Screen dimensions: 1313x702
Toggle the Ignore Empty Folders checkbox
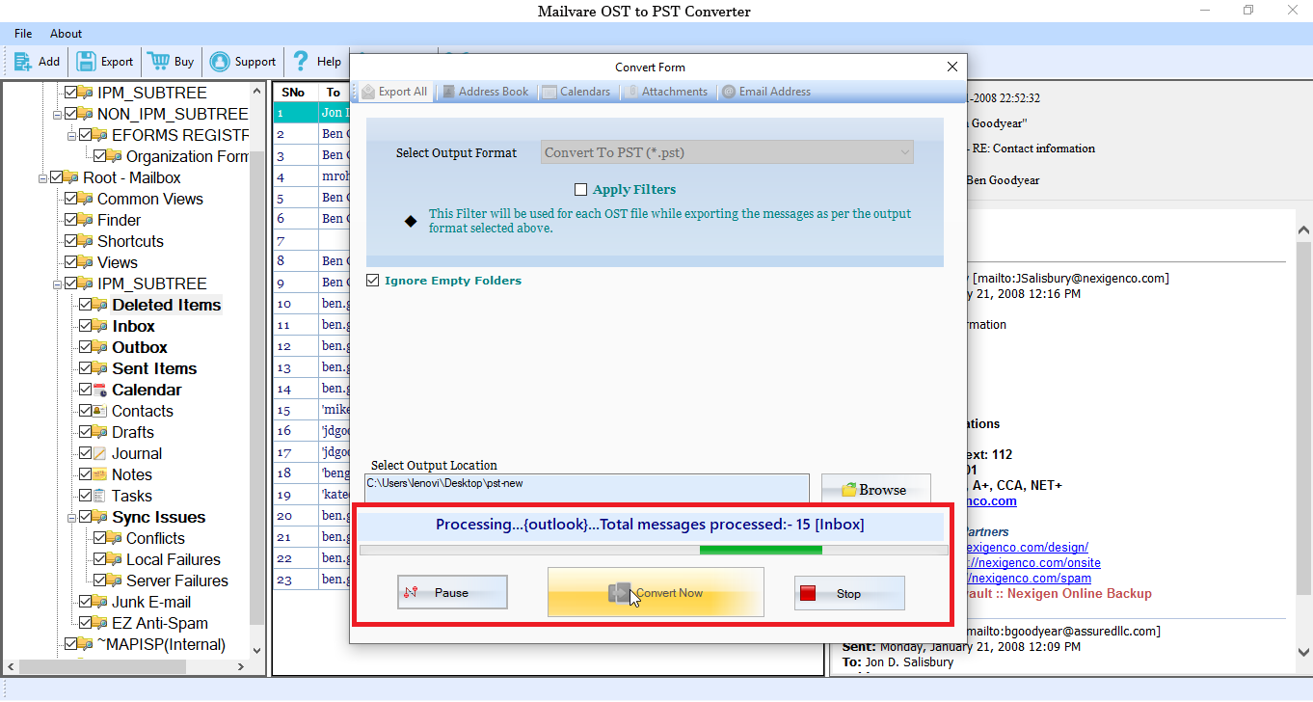pos(373,281)
